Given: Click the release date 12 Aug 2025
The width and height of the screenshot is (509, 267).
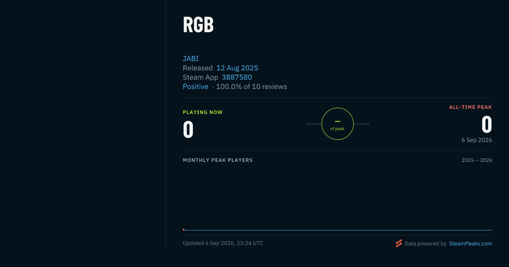Looking at the screenshot, I should (237, 68).
